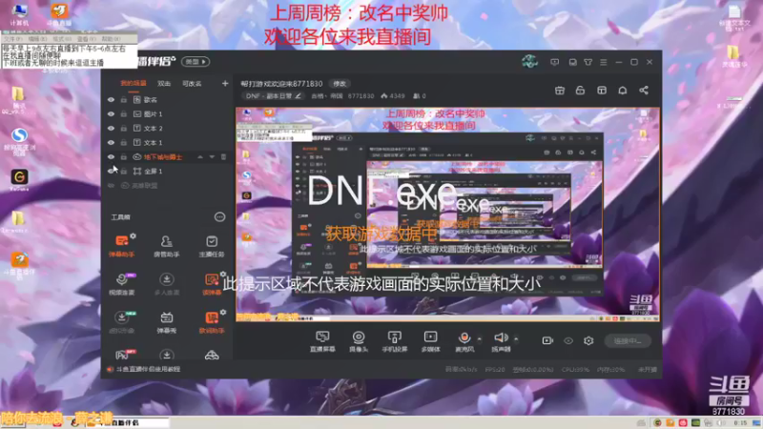Delete the 地下城与勇士 source
The image size is (763, 429).
pyautogui.click(x=224, y=157)
